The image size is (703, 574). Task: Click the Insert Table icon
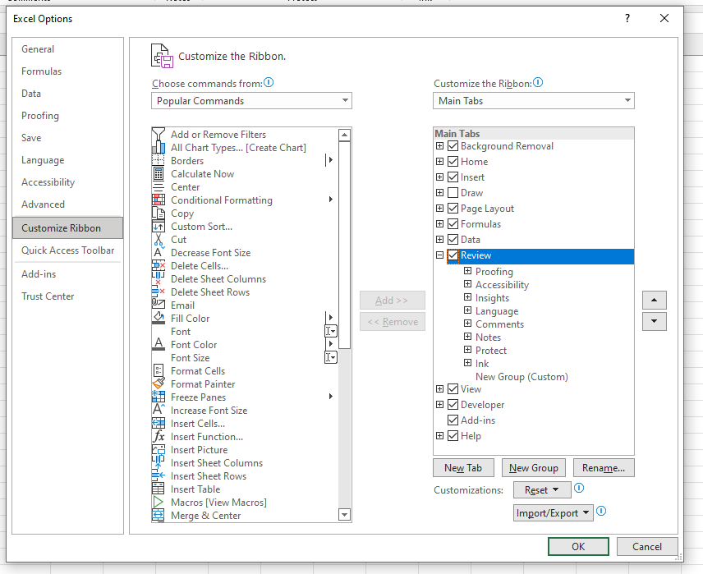coord(159,489)
